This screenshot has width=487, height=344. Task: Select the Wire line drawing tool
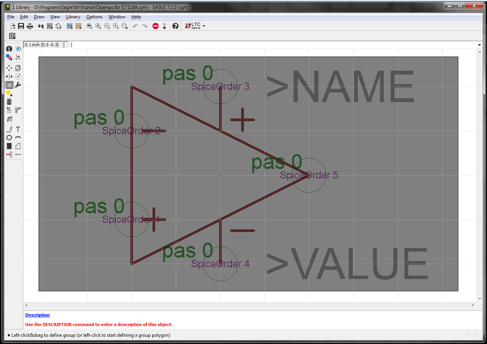9,129
